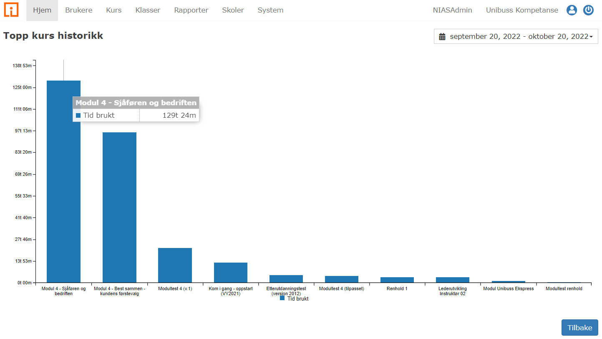Click the Unibuss Kompetanse link
This screenshot has height=339, width=602.
[x=522, y=10]
